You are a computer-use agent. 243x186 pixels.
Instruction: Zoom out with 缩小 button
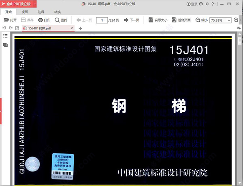pos(201,20)
